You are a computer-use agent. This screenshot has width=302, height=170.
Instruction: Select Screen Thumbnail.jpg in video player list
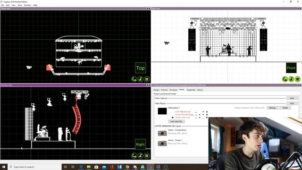tap(185, 114)
